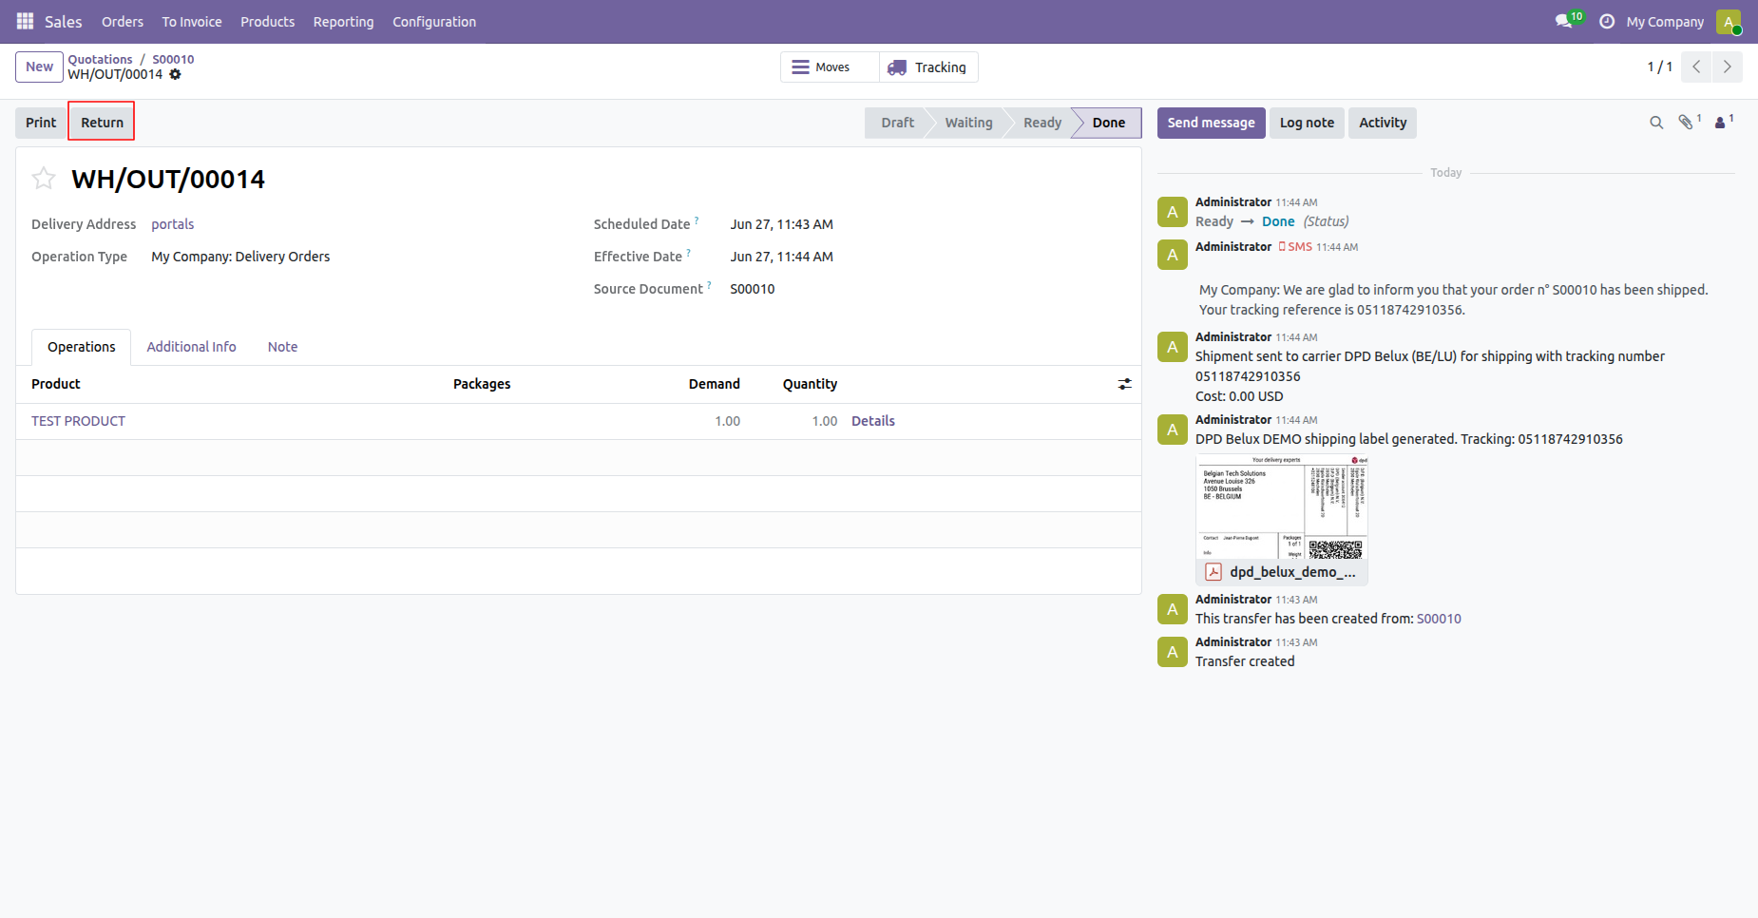Open the dpd_belux_demo PDF file
This screenshot has width=1758, height=918.
click(1281, 572)
